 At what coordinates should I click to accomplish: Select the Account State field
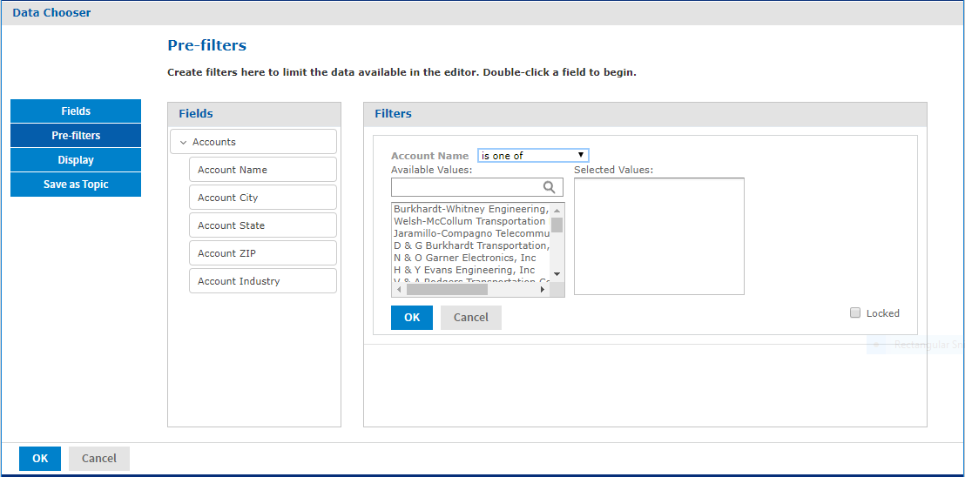tap(263, 225)
